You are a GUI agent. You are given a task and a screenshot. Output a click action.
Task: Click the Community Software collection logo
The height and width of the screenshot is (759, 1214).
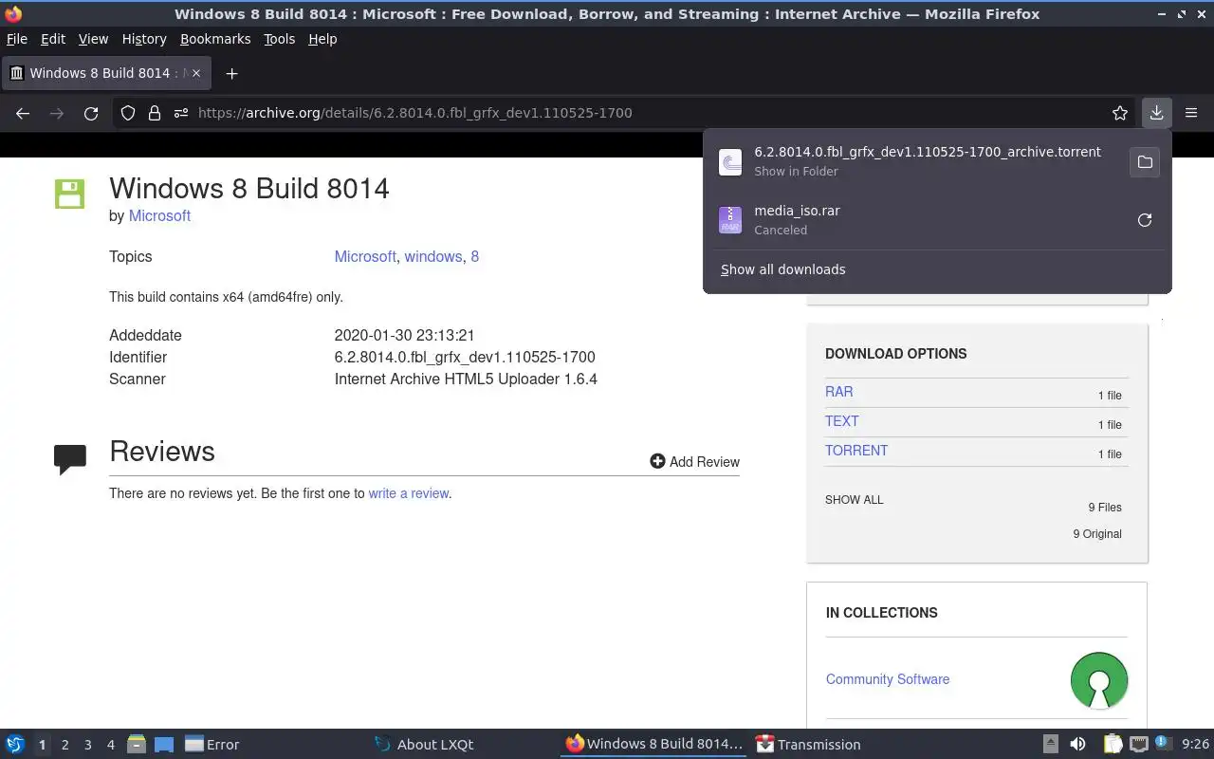pos(1099,680)
